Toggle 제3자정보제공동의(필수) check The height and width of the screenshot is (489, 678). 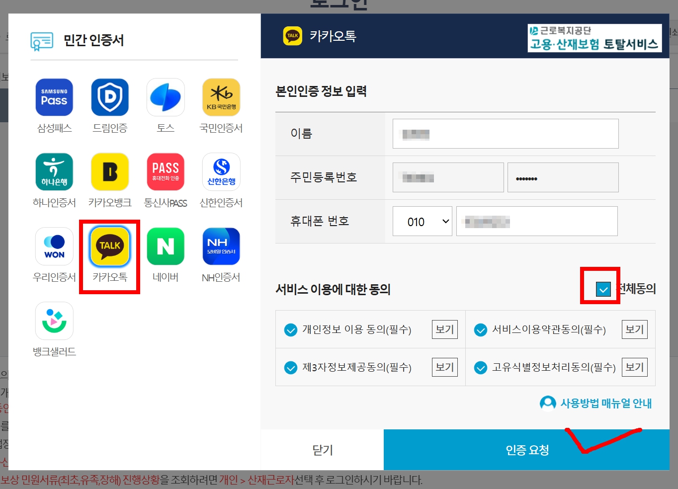290,368
